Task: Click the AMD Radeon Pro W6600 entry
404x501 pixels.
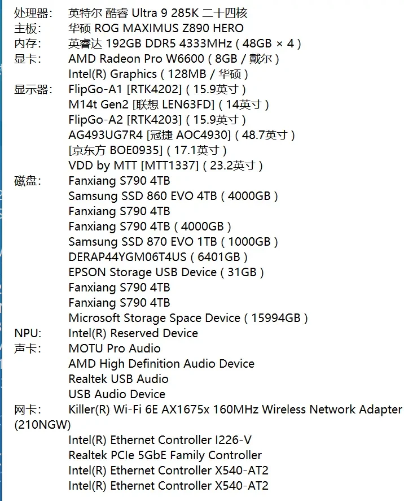Action: [173, 58]
